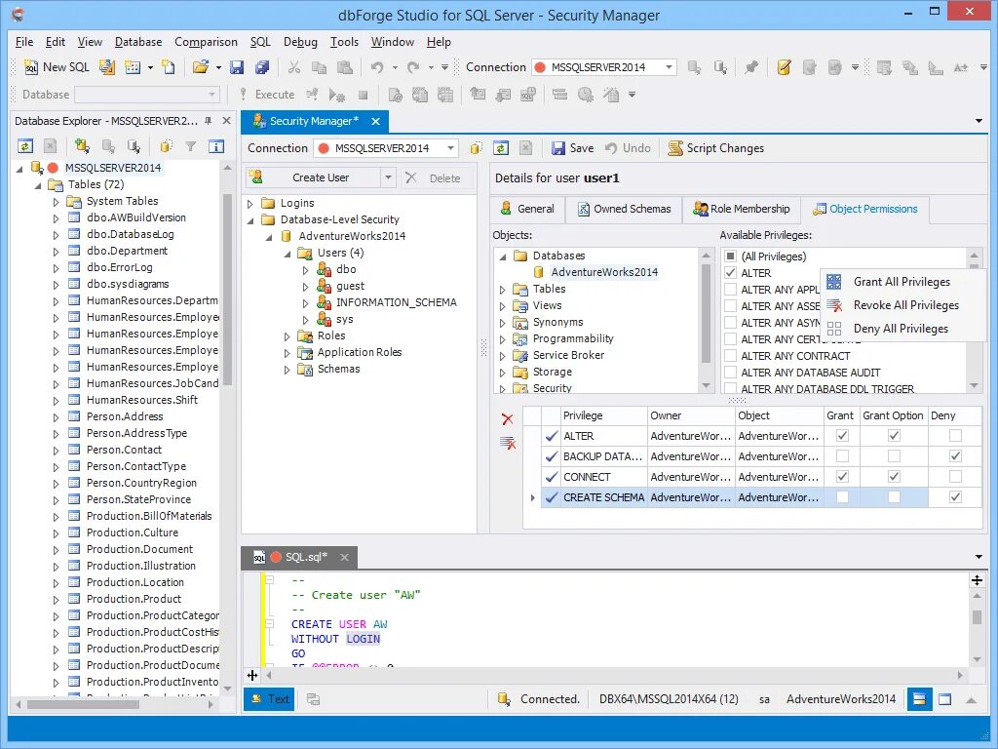This screenshot has height=749, width=998.
Task: Click the Create User button
Action: [x=313, y=177]
